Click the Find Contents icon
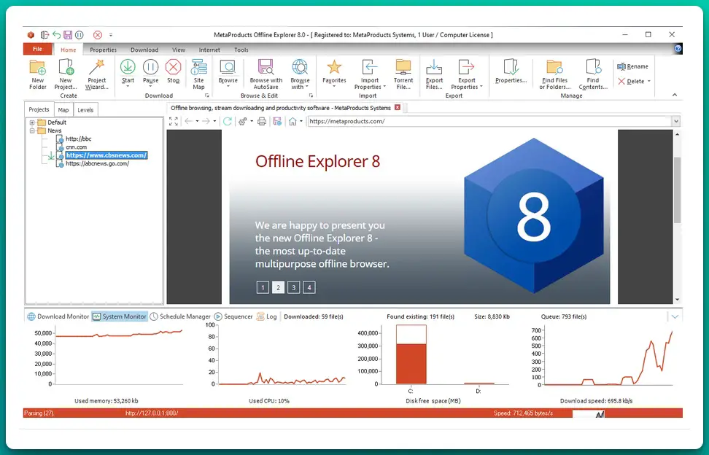This screenshot has width=709, height=455. click(593, 68)
